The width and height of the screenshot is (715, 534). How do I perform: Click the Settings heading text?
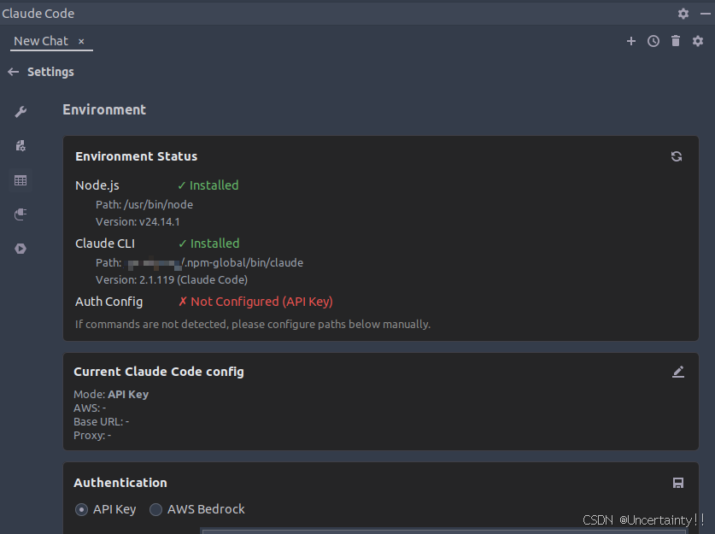(50, 72)
